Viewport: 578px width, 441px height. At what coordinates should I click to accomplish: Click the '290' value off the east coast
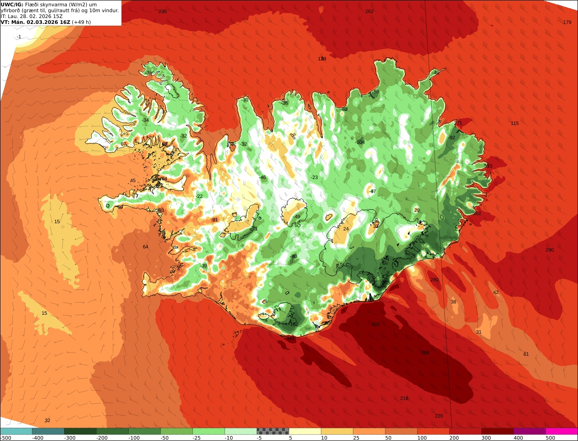click(x=550, y=250)
